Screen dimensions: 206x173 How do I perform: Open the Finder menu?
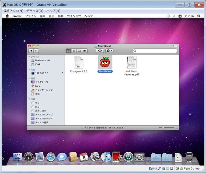point(17,16)
